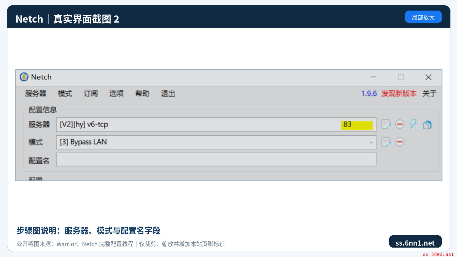457x257 pixels.
Task: Open the 关于 about item
Action: tap(430, 93)
